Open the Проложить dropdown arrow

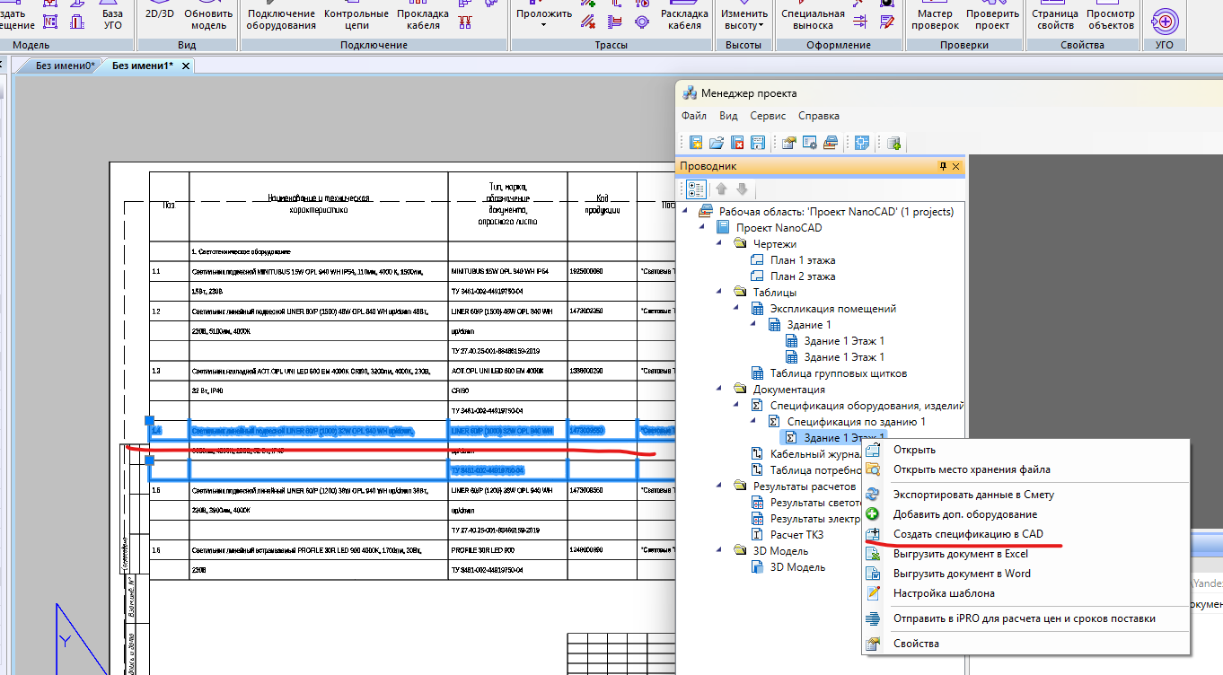[543, 25]
